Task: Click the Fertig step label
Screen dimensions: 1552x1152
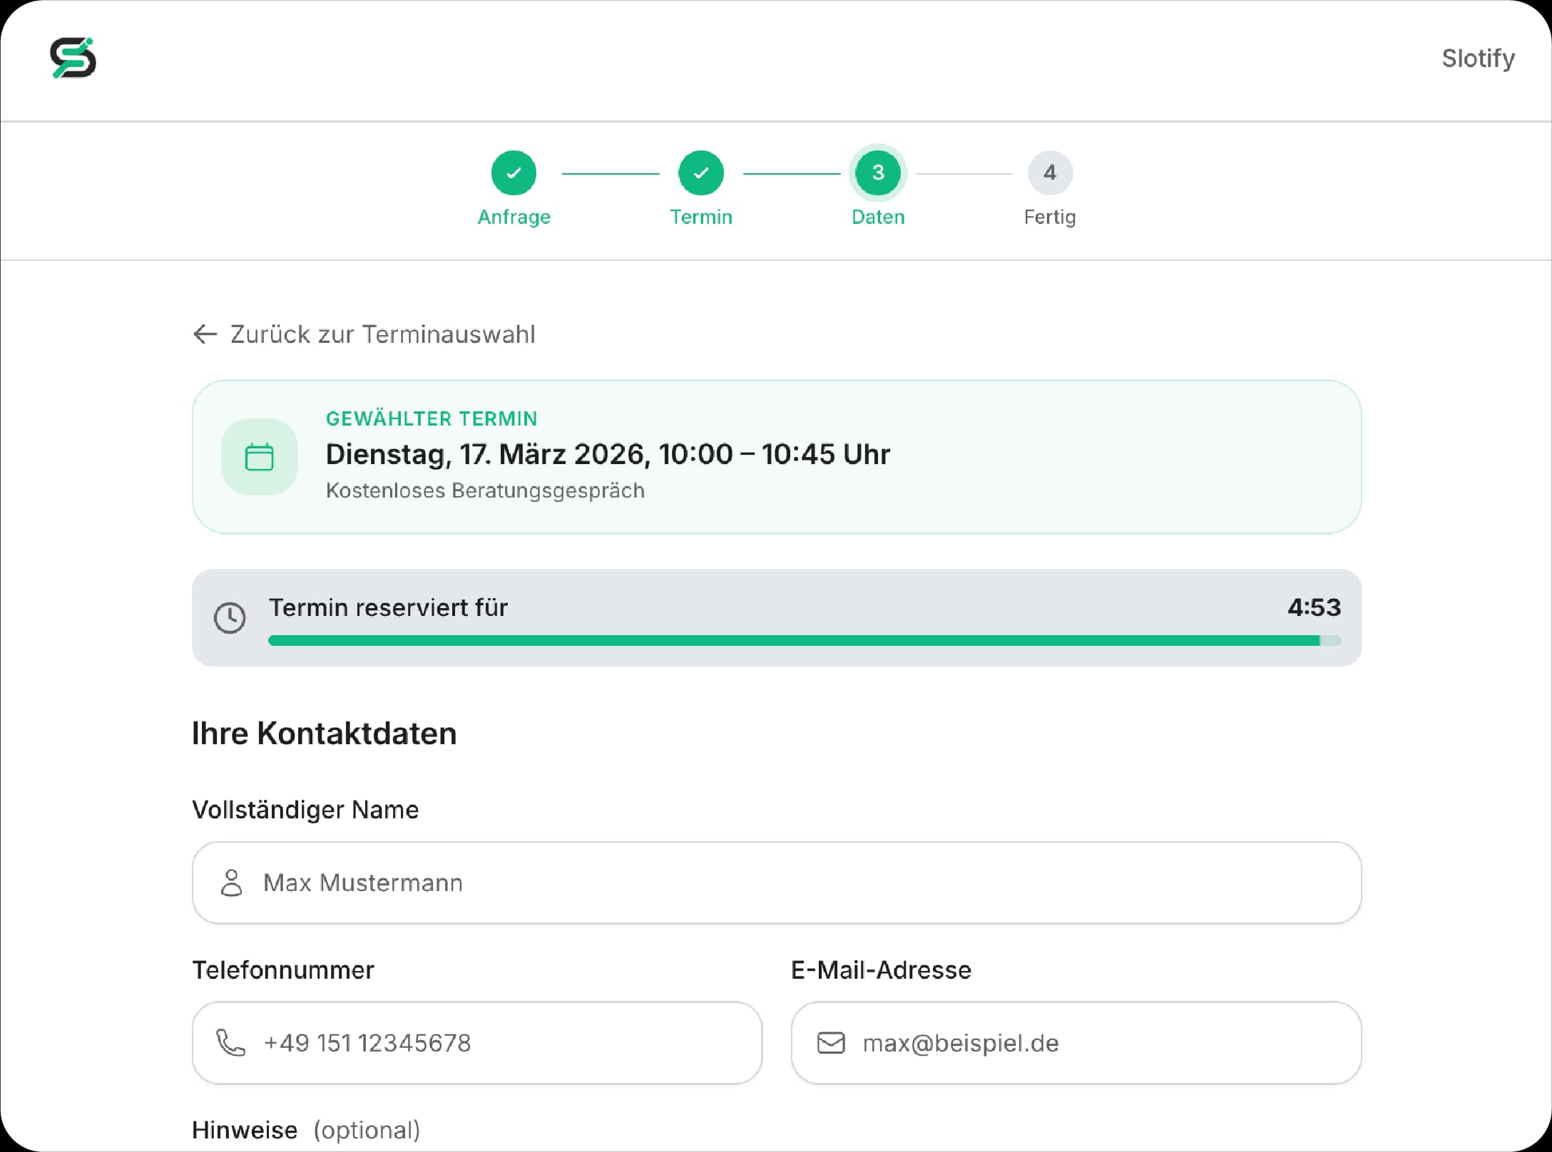Action: 1050,217
